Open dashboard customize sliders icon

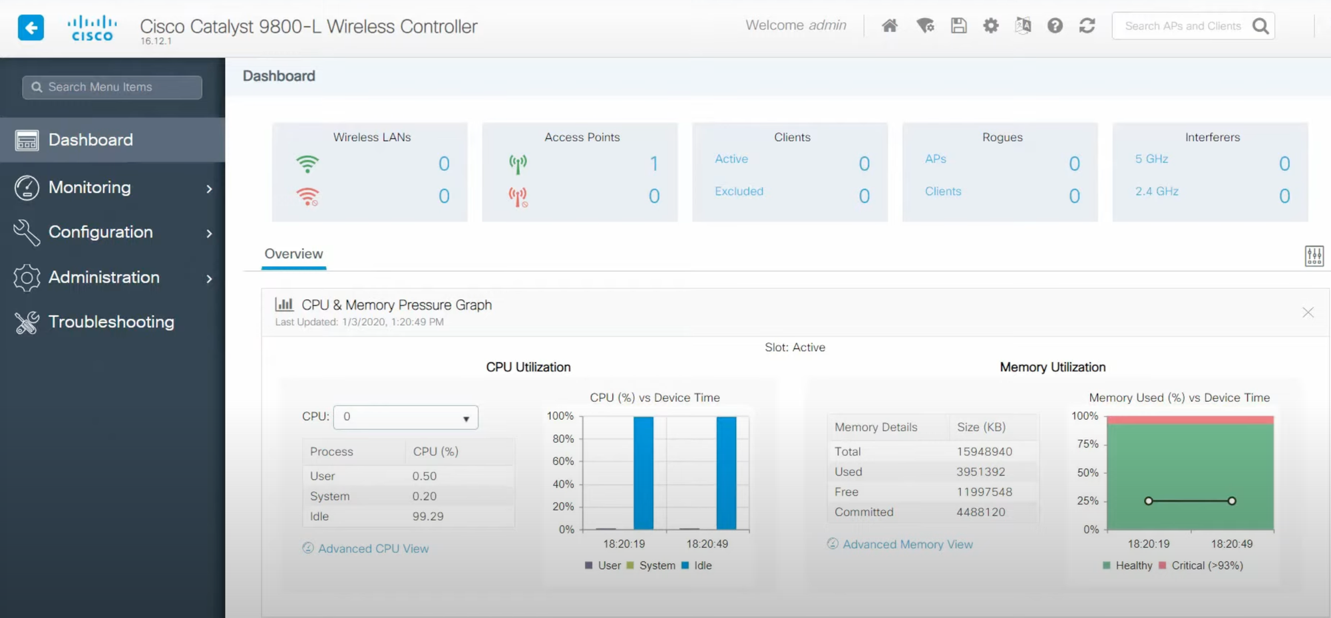(1314, 256)
